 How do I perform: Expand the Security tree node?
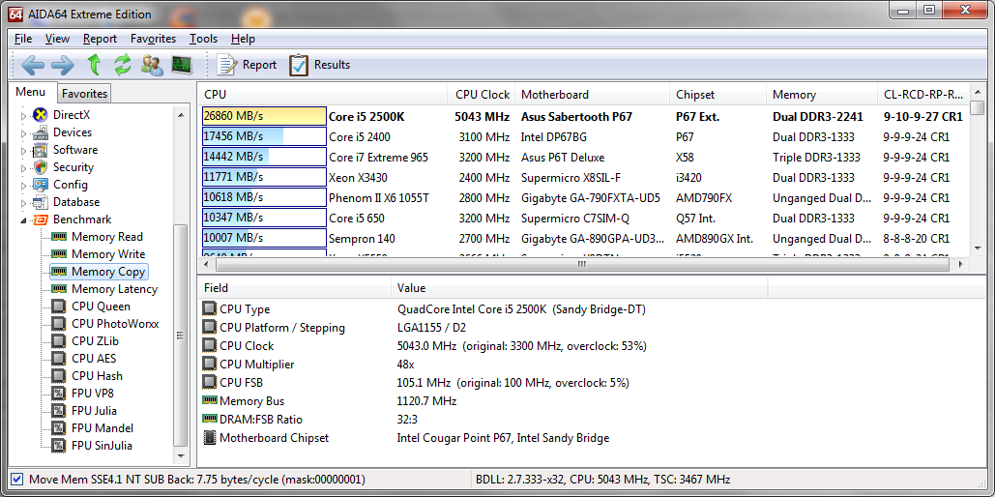tap(24, 168)
